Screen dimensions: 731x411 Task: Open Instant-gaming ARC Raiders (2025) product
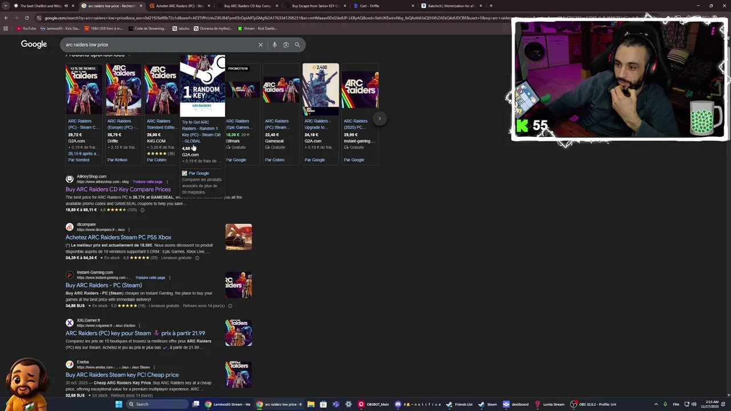(x=359, y=114)
